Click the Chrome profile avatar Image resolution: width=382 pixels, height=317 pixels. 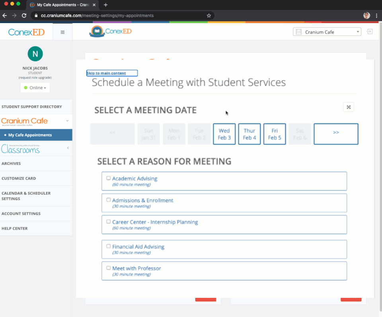(366, 16)
